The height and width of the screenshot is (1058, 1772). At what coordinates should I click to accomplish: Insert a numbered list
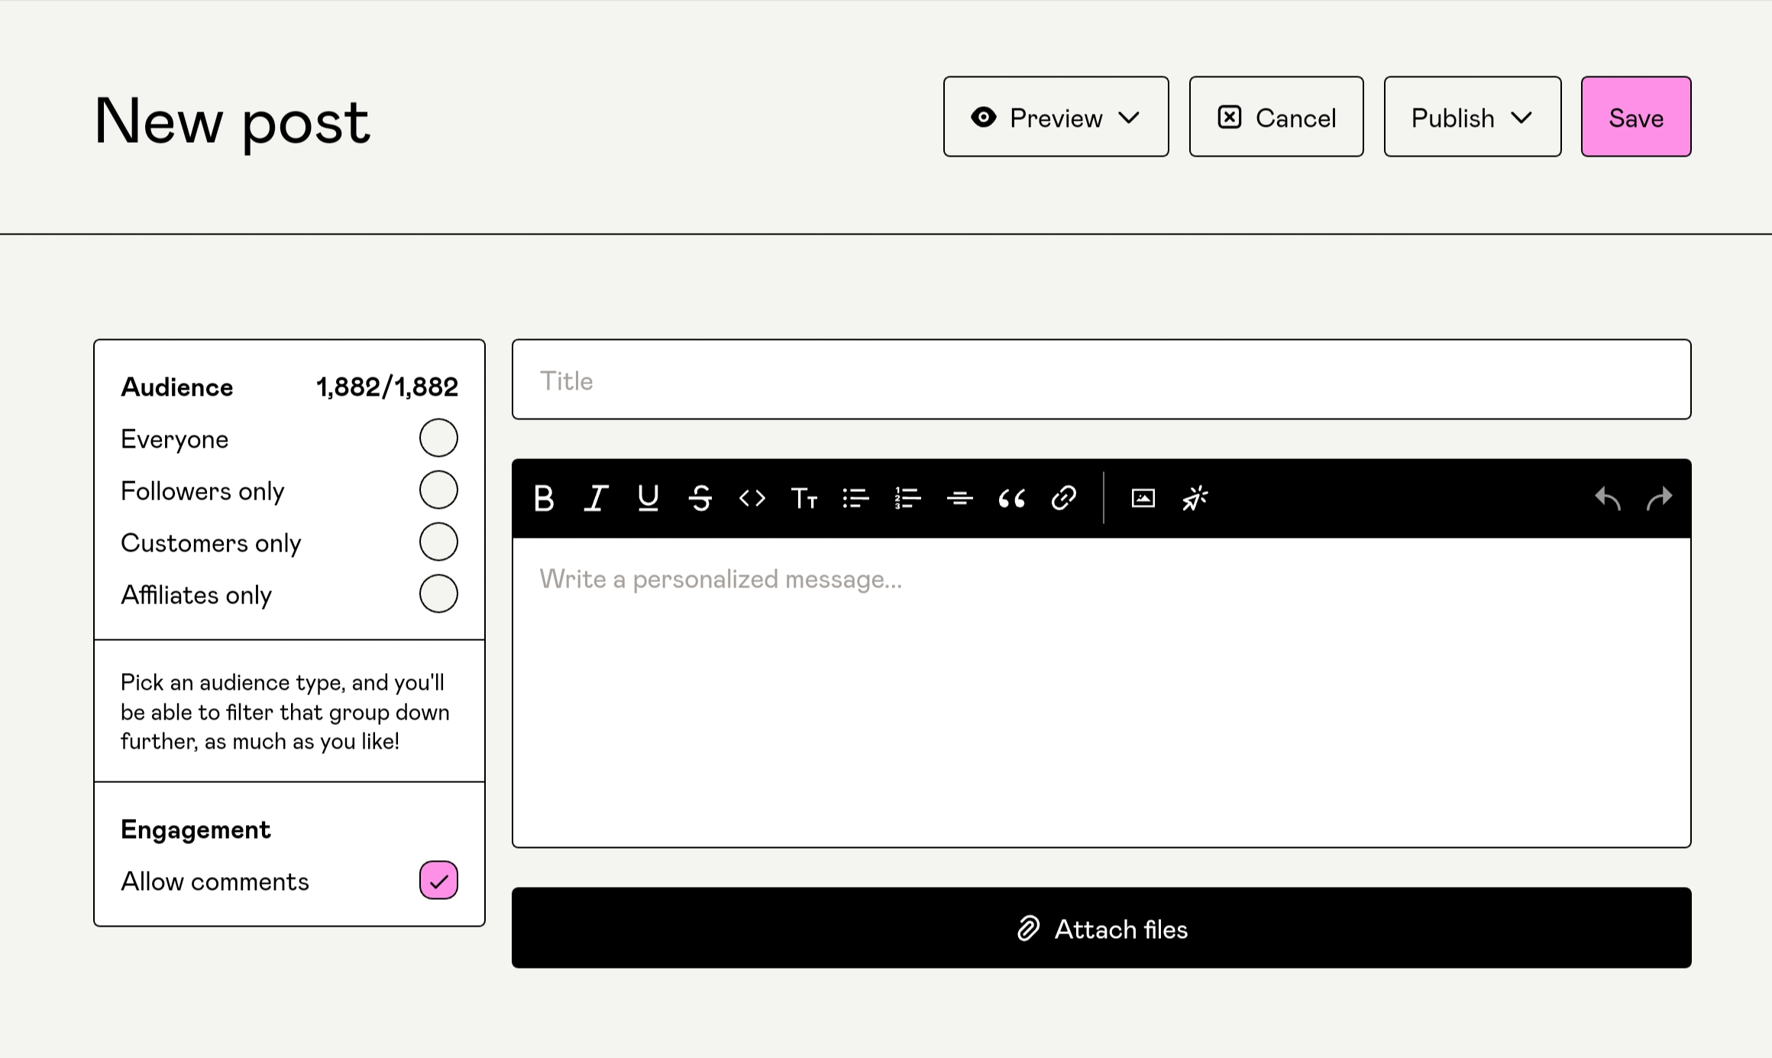[x=907, y=499]
